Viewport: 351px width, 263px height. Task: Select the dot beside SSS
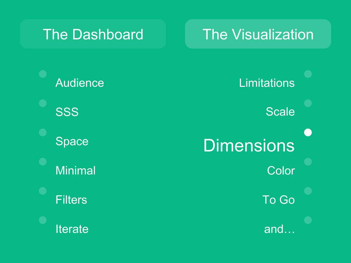(x=43, y=103)
